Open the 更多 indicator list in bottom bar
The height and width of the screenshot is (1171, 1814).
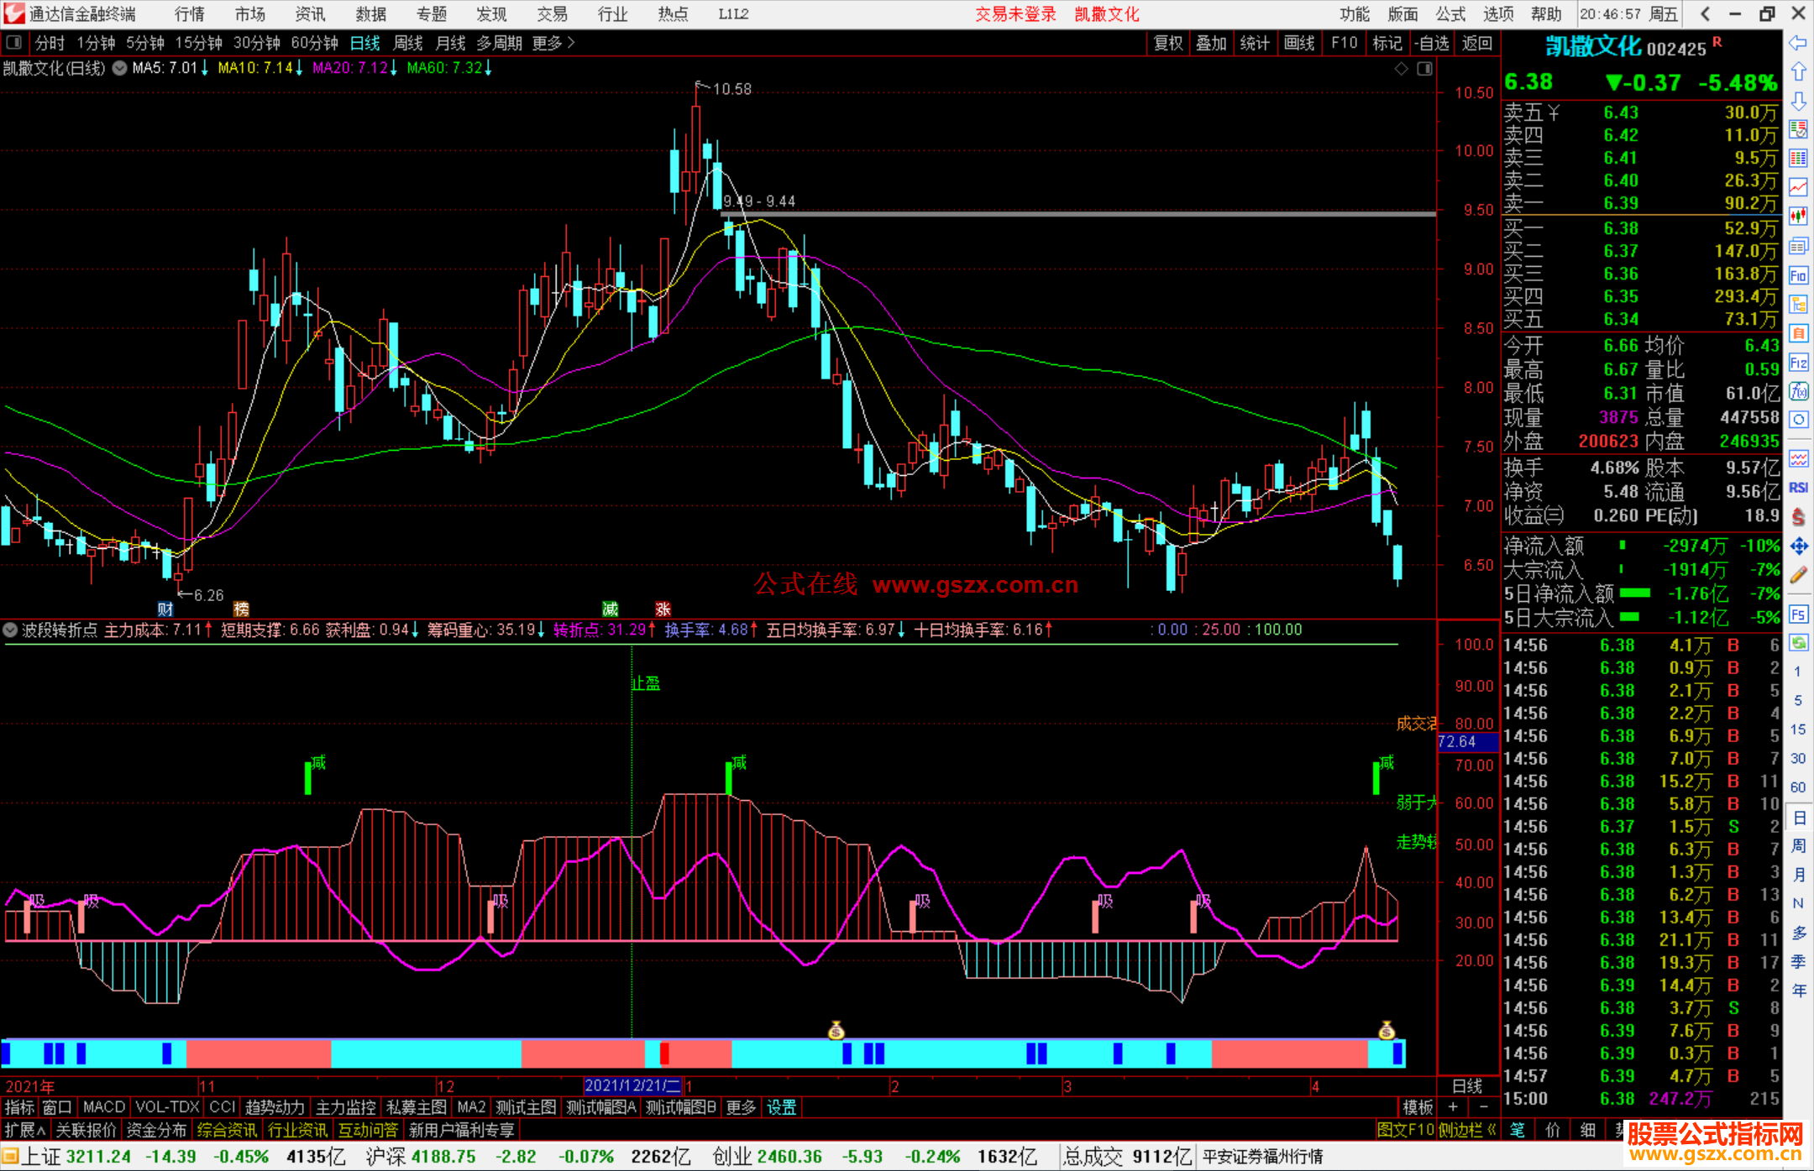[741, 1107]
